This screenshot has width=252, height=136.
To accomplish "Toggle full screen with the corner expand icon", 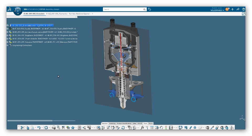I will (x=244, y=14).
